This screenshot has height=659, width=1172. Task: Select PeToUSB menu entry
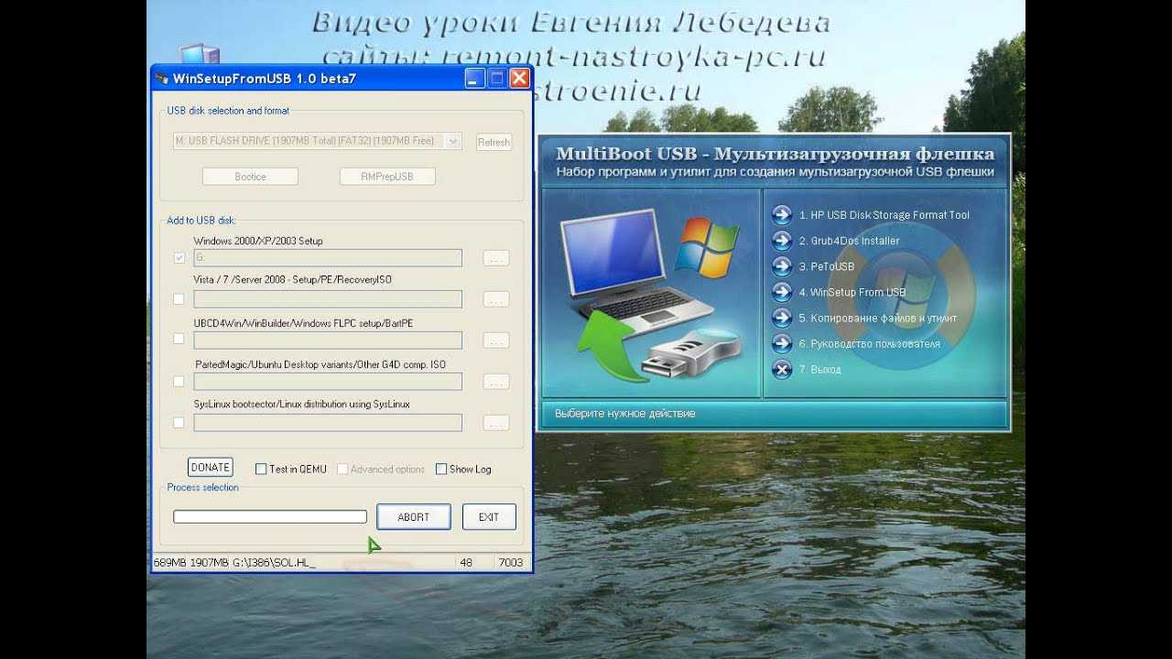coord(827,266)
